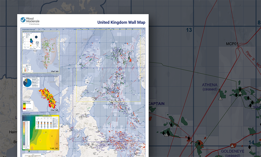261x157 pixels.
Task: Click a black diamond platform symbol near ATHENA
Action: [240, 89]
